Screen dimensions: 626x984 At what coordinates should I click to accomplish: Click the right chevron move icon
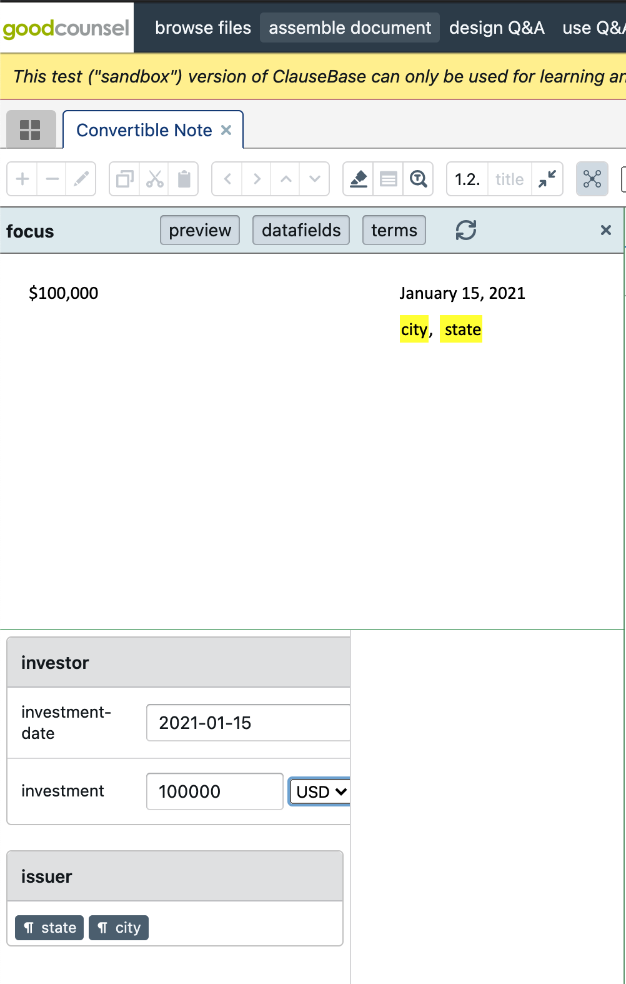[257, 179]
